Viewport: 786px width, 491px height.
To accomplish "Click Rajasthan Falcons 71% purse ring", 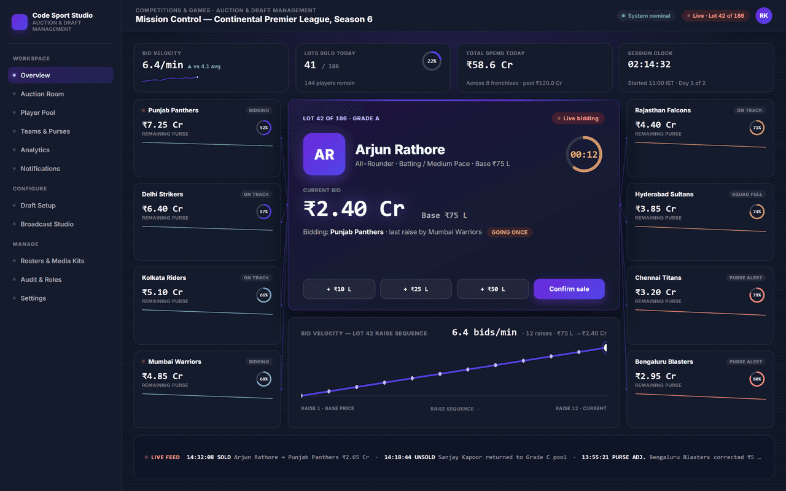I will pyautogui.click(x=757, y=128).
